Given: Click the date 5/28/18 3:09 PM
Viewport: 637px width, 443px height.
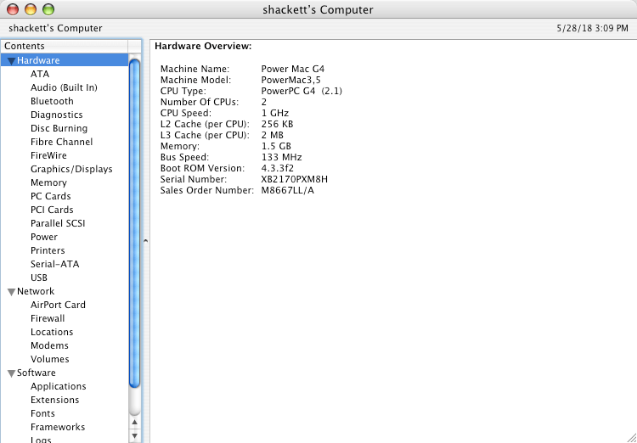Looking at the screenshot, I should [592, 28].
